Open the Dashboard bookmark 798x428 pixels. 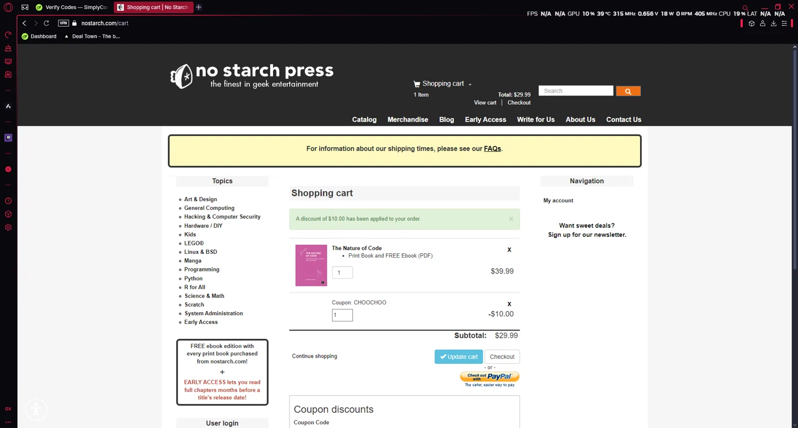(x=39, y=37)
